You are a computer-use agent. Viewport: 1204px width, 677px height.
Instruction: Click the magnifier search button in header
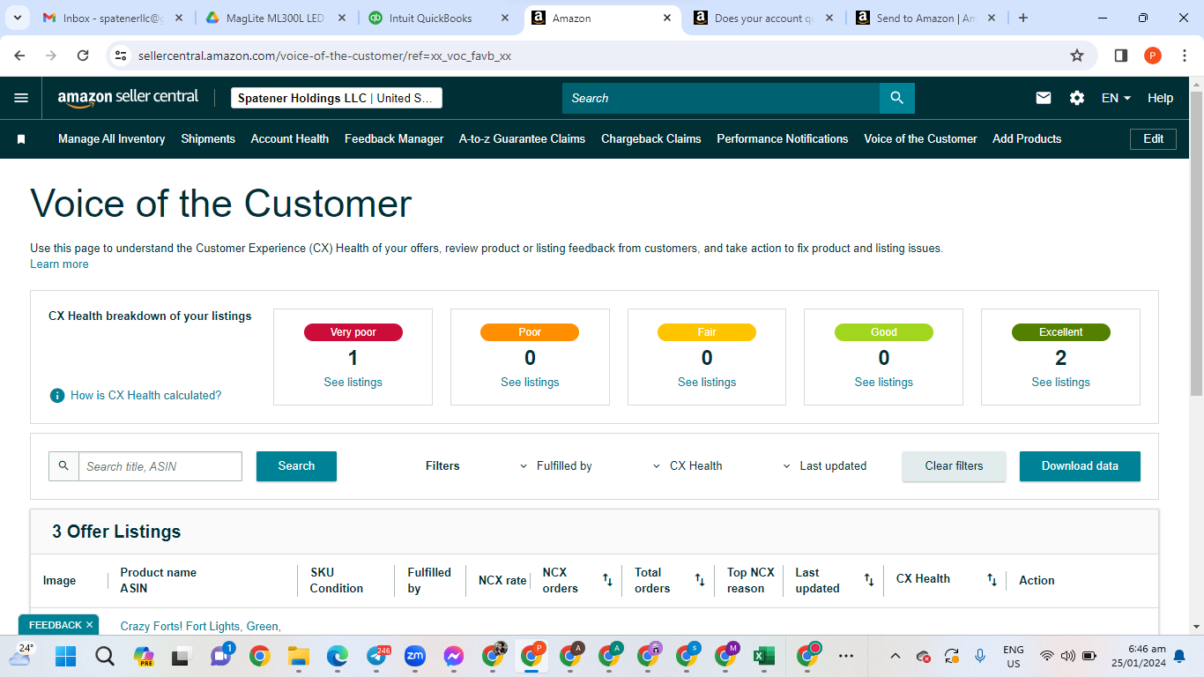(x=896, y=98)
